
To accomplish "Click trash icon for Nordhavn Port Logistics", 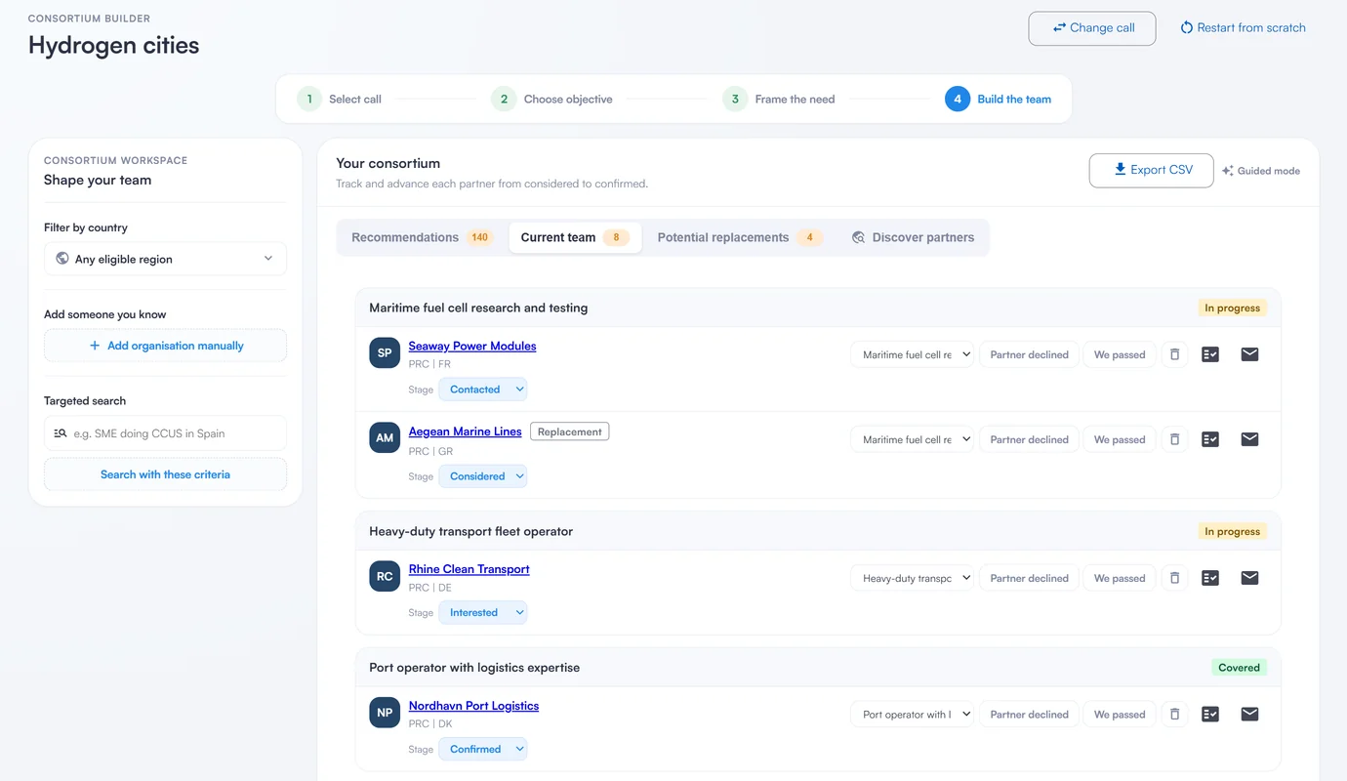I will (x=1174, y=715).
